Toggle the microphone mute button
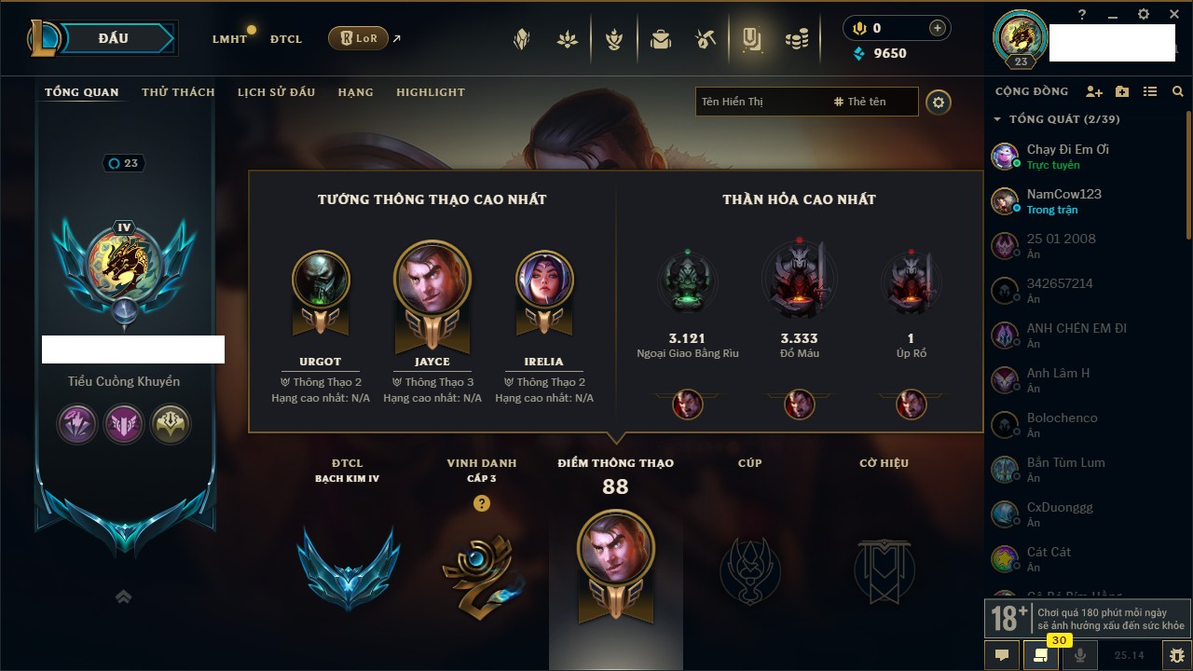 1080,655
